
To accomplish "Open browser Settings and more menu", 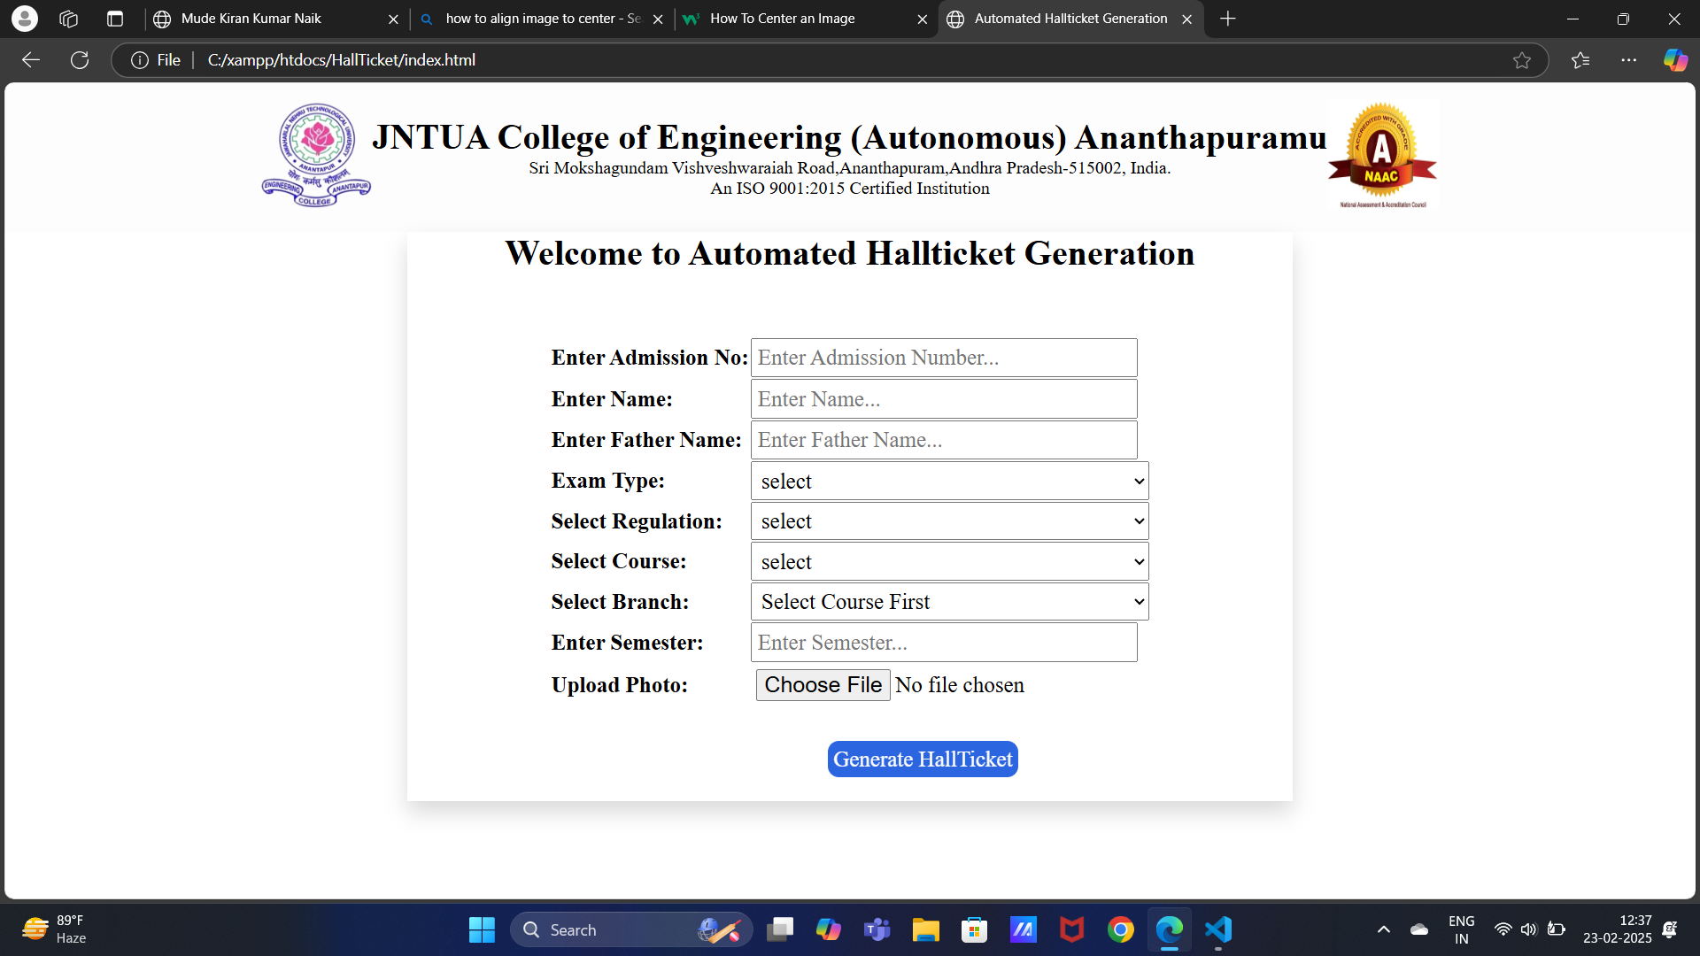I will tap(1628, 60).
